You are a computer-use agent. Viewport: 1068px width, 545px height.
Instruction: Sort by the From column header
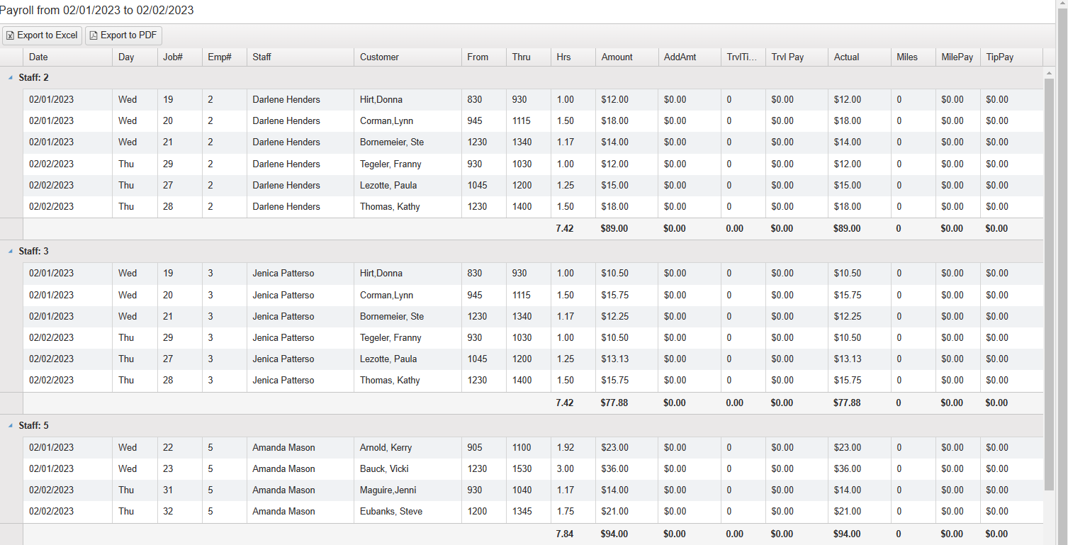point(484,57)
